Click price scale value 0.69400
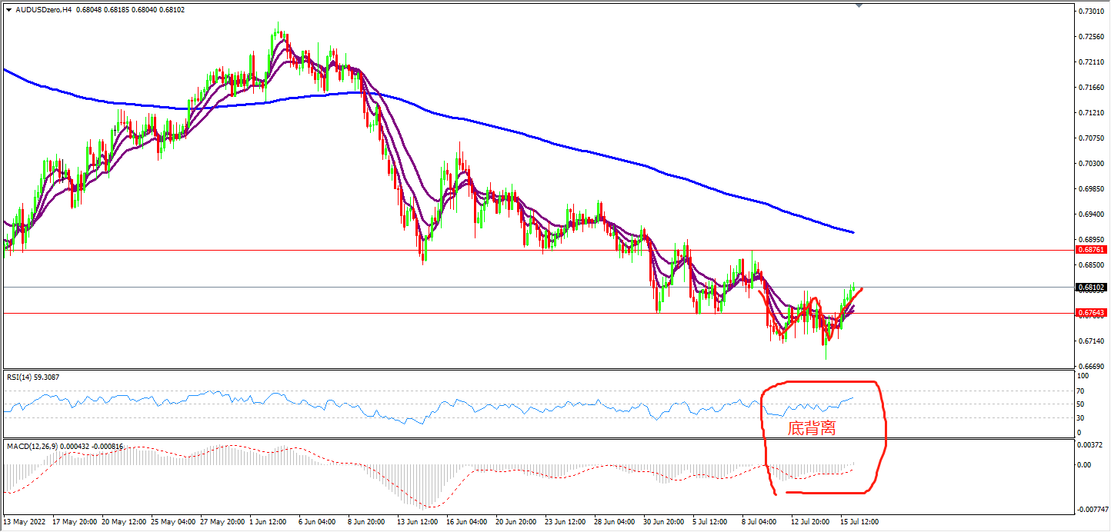 (1092, 214)
